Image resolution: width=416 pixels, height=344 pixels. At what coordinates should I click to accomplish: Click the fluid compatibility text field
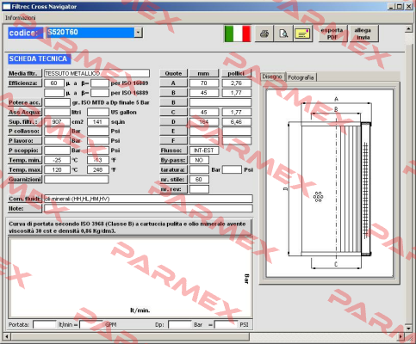tap(148, 199)
